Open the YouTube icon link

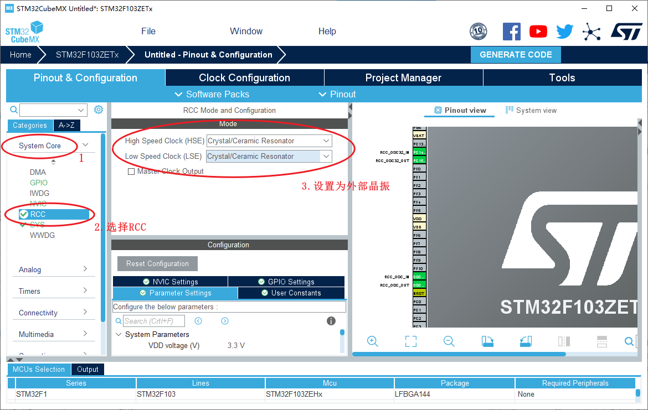(x=538, y=32)
